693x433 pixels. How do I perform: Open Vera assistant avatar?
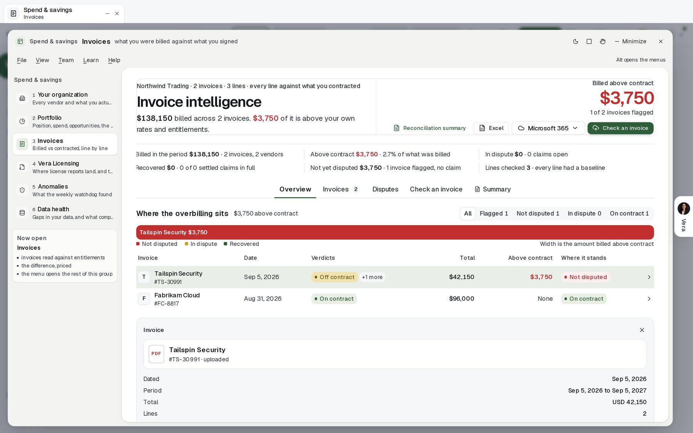[684, 209]
